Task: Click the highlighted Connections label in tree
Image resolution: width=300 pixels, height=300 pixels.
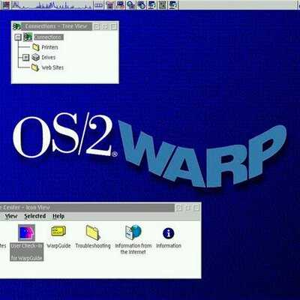Action: point(49,37)
